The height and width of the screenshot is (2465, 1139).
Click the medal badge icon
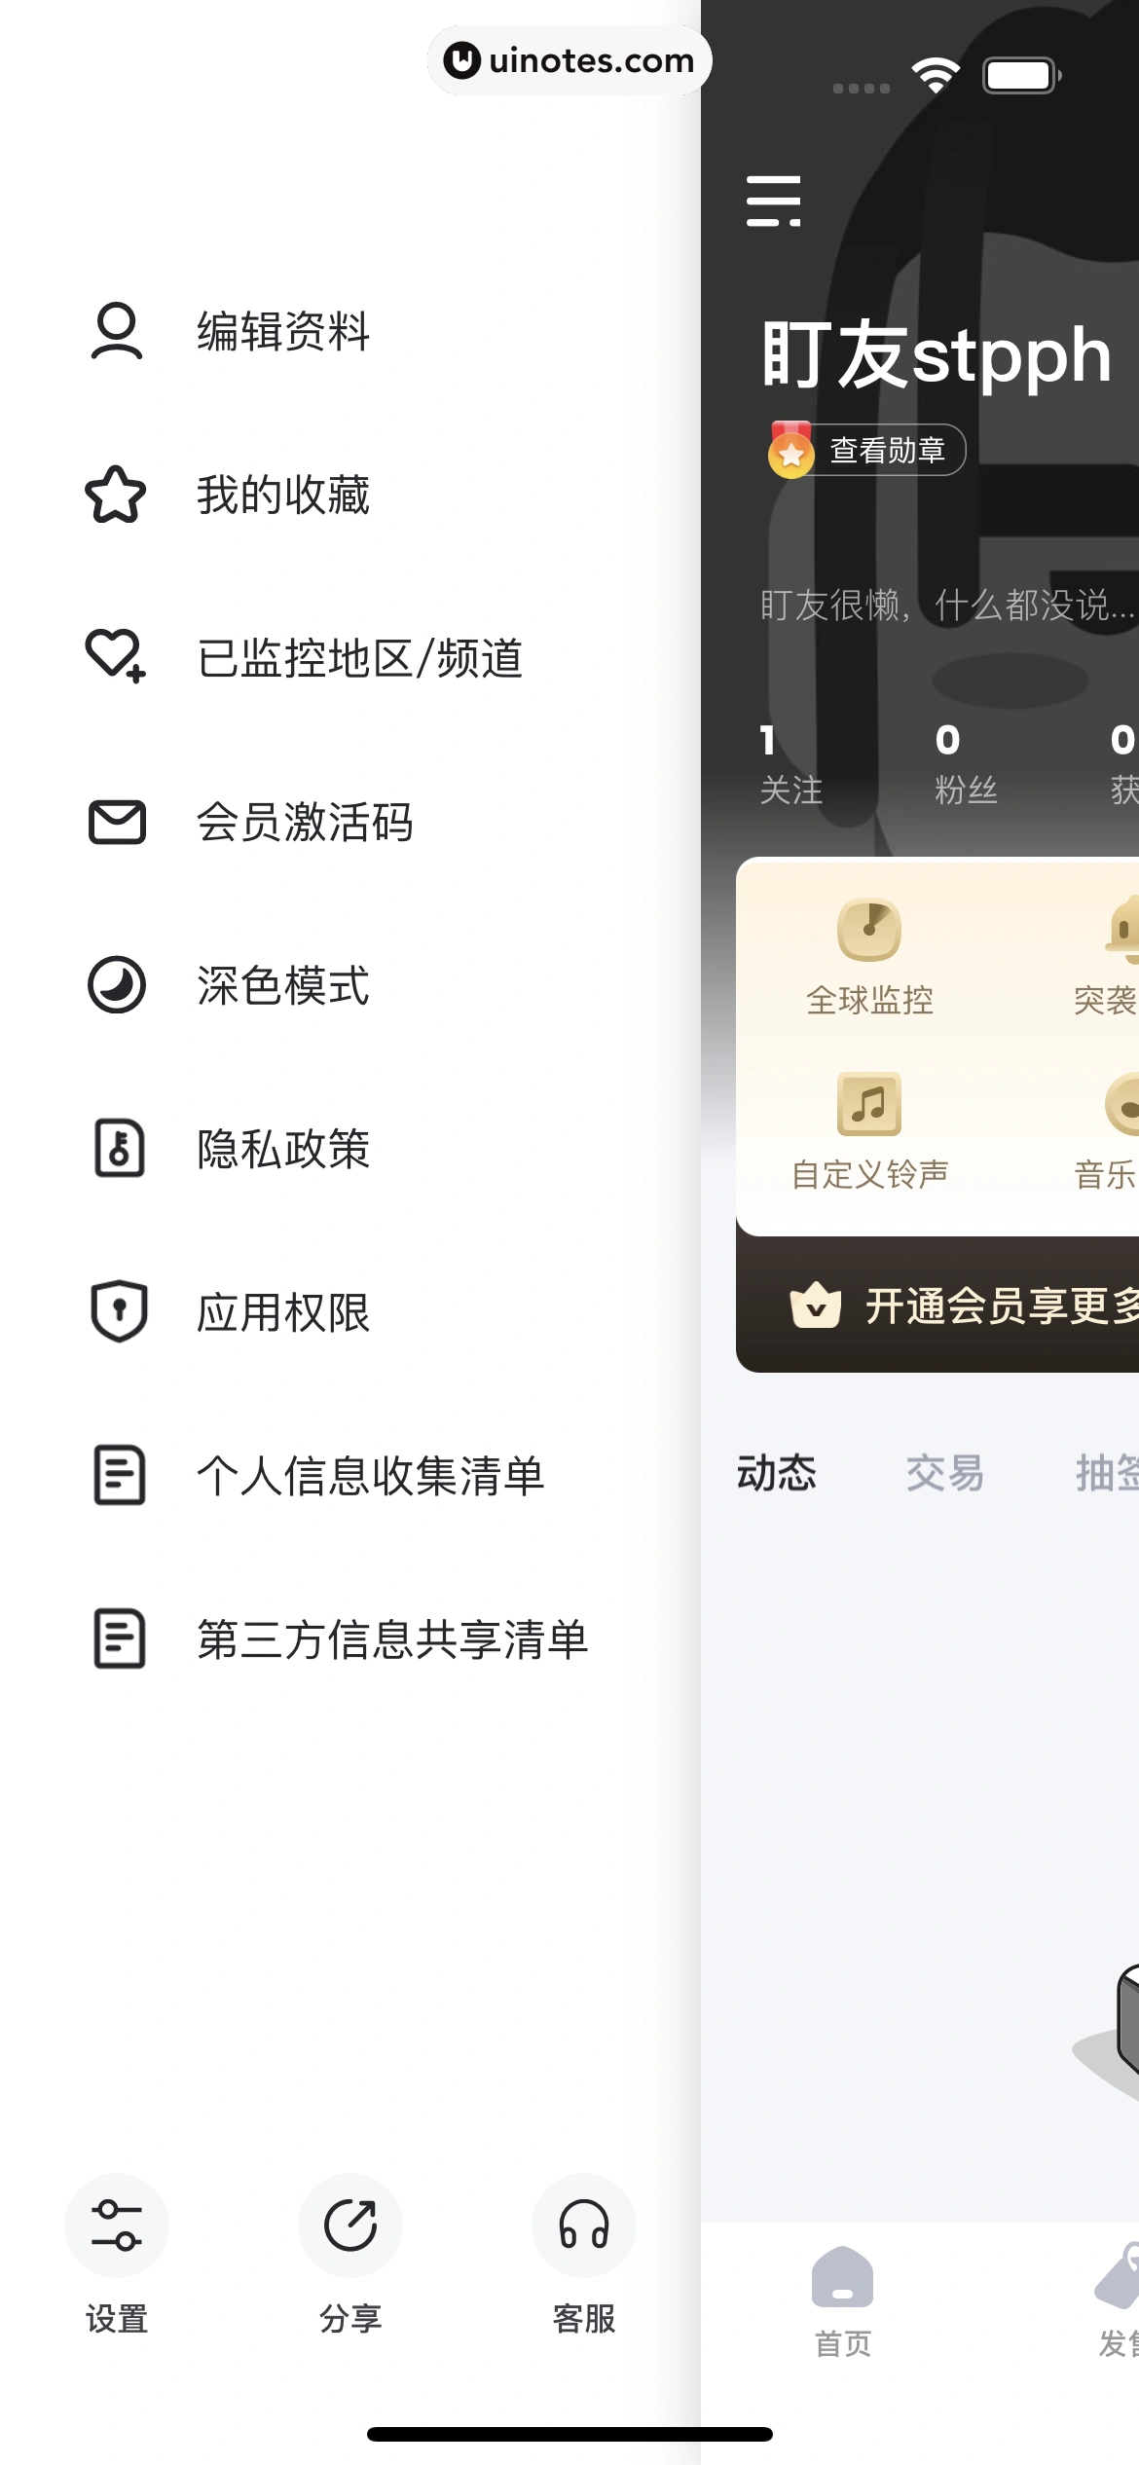(x=790, y=451)
